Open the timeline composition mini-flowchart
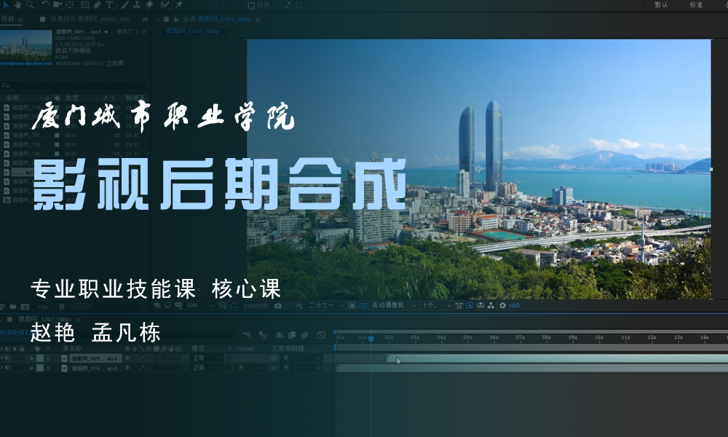 coord(247,335)
